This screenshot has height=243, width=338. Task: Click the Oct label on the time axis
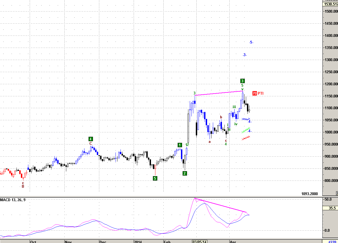click(x=33, y=242)
